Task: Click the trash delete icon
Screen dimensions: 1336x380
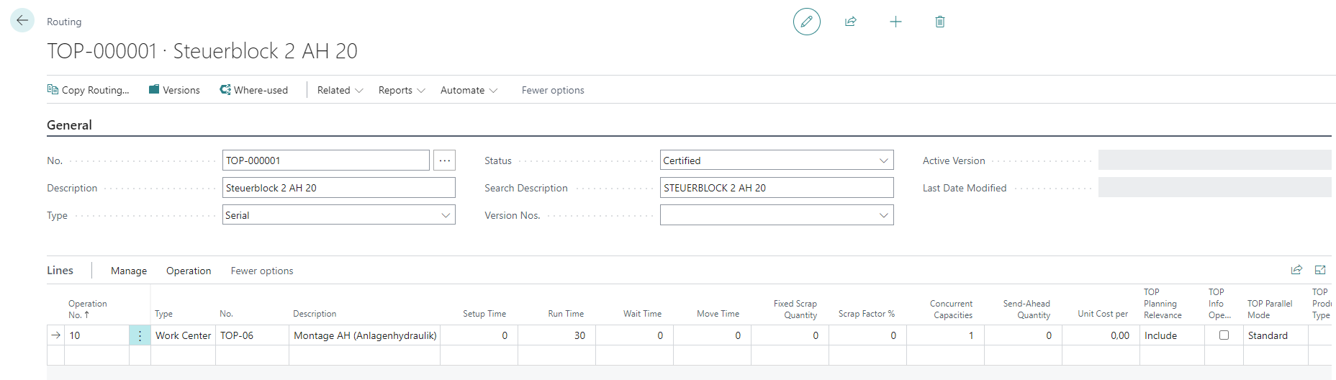Action: (x=939, y=22)
